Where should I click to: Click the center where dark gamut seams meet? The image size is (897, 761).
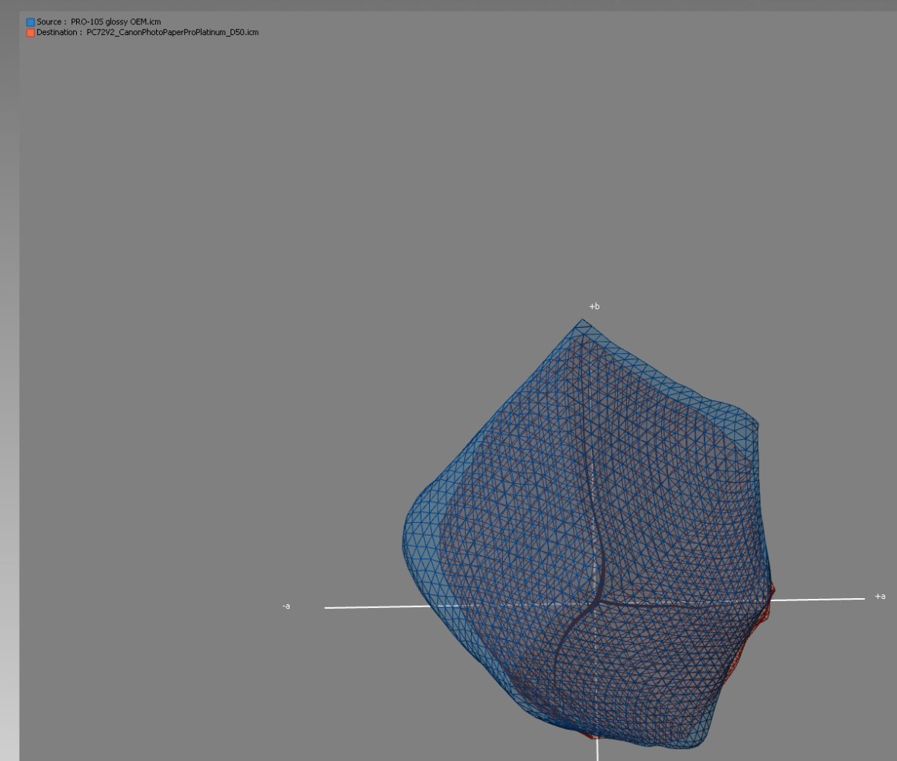(596, 600)
